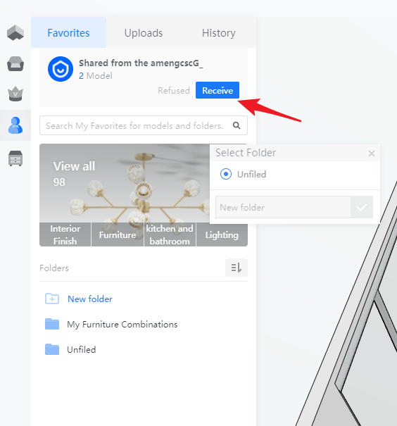Switch to the Uploads tab

144,33
